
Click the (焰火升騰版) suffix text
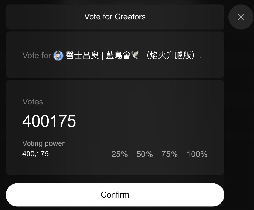click(x=170, y=56)
